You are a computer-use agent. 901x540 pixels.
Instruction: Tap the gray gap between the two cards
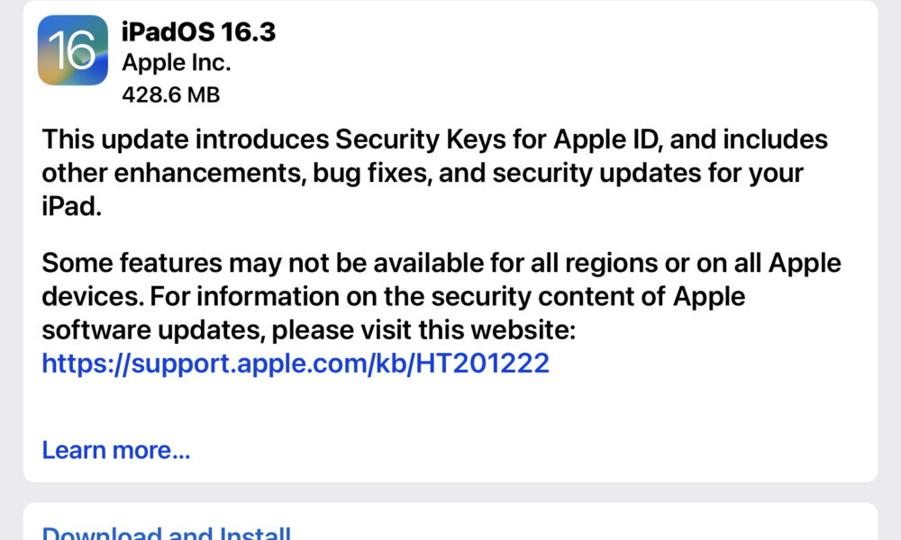tap(450, 492)
